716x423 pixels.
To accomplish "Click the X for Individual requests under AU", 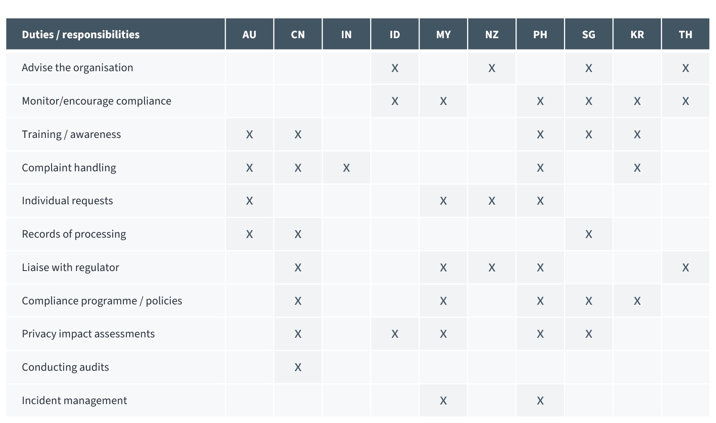I will tap(249, 201).
